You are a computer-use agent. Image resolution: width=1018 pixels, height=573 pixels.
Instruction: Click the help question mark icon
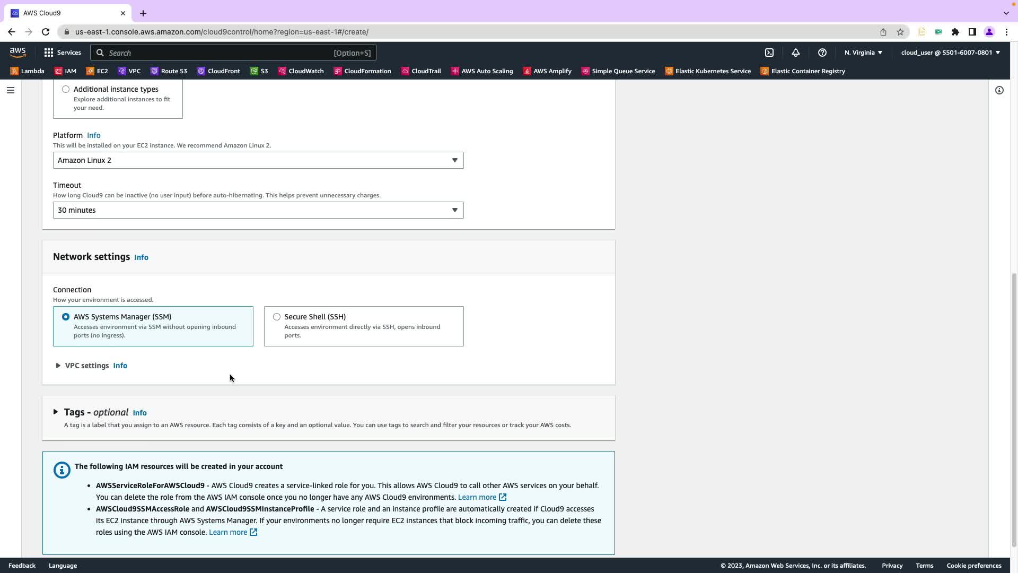coord(822,53)
